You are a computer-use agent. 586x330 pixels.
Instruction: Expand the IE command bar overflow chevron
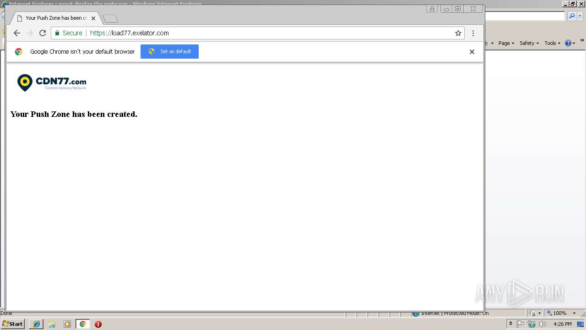(582, 41)
